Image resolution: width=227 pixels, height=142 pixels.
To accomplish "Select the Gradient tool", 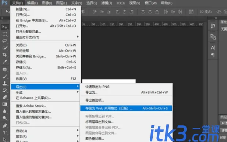I will pyautogui.click(x=5, y=104).
